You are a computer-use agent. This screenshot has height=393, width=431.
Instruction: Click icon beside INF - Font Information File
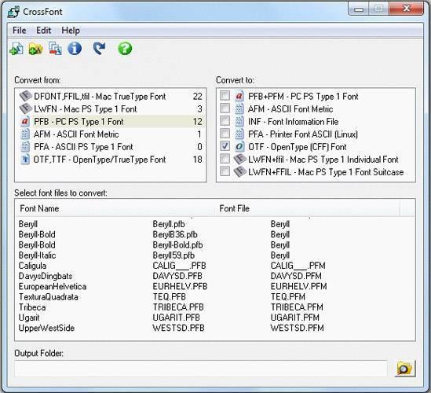coord(239,121)
